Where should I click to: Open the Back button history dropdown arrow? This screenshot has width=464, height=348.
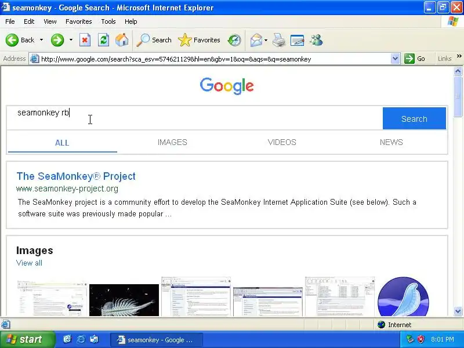[x=41, y=40]
